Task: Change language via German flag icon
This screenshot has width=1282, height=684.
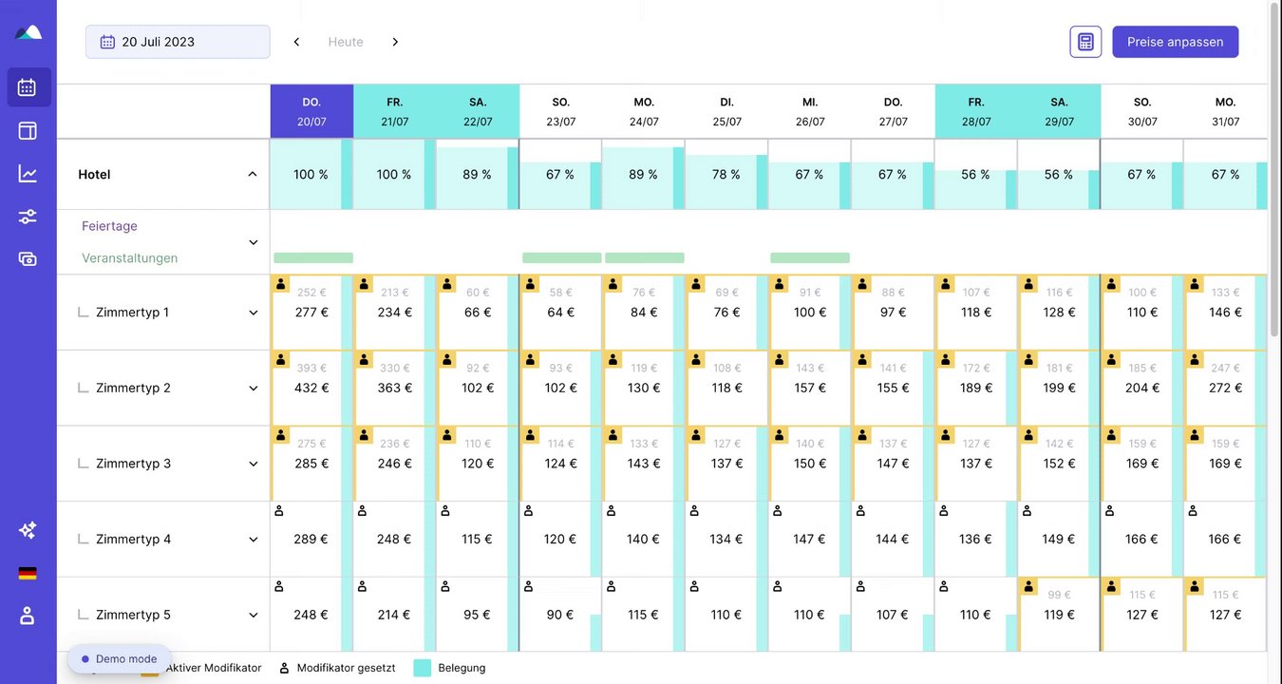Action: coord(28,573)
